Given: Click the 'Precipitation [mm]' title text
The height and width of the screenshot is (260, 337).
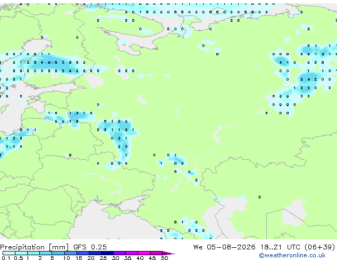Looking at the screenshot, I should [34, 247].
